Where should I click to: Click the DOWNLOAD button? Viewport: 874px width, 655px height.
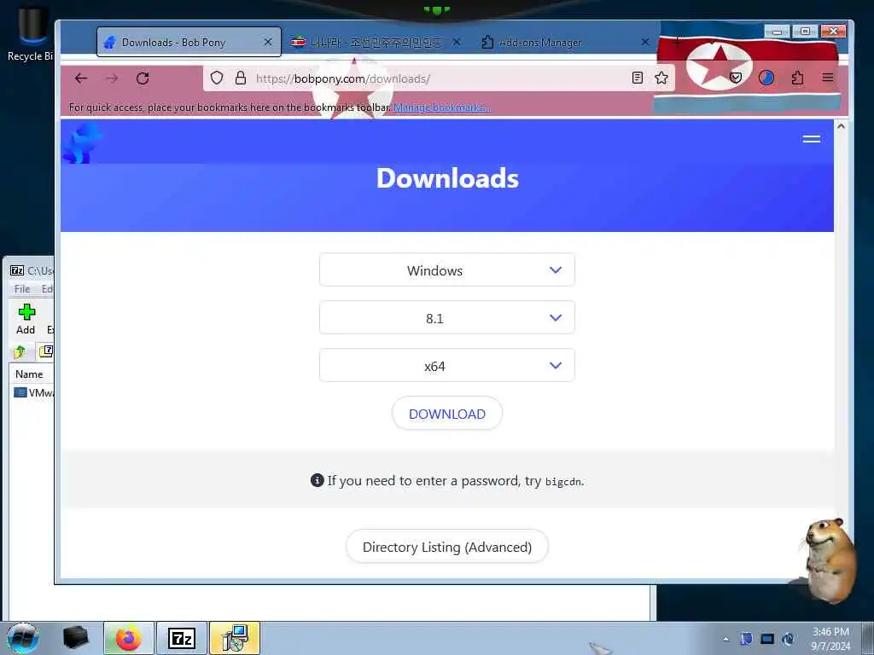click(447, 414)
